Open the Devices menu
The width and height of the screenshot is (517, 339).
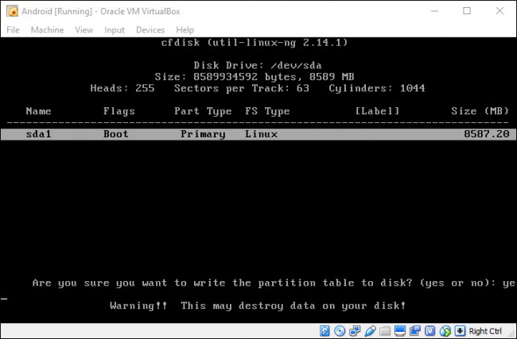pos(150,29)
